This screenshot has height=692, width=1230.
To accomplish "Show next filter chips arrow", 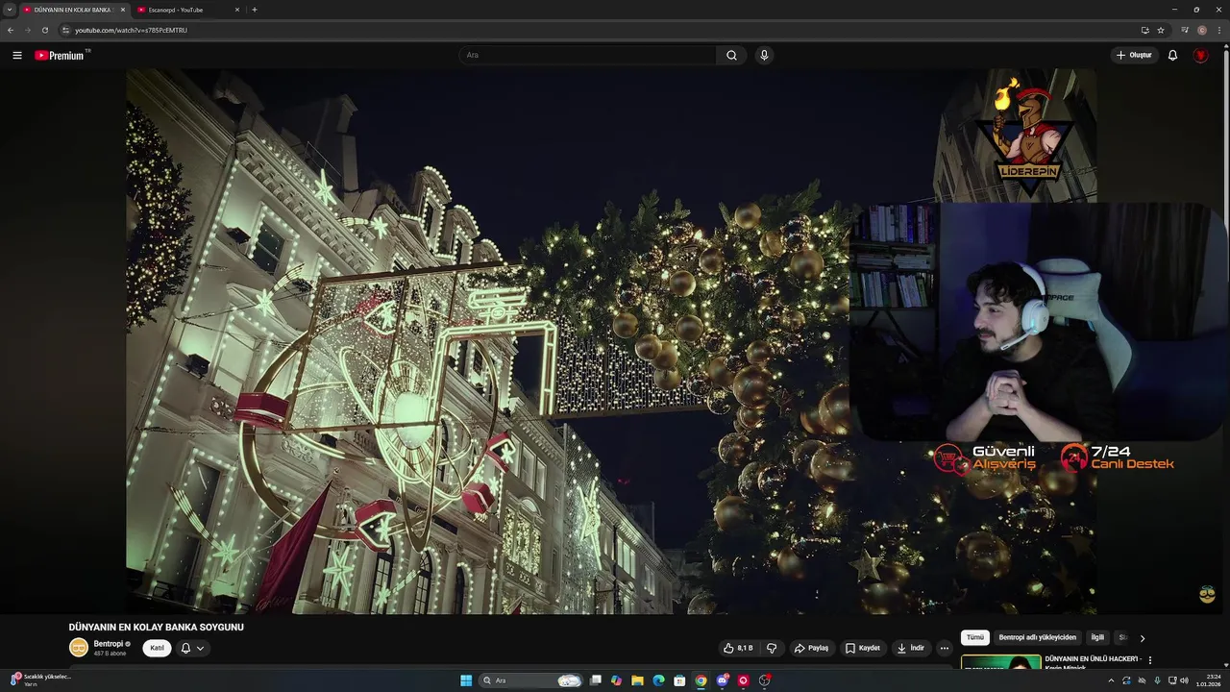I will 1142,638.
